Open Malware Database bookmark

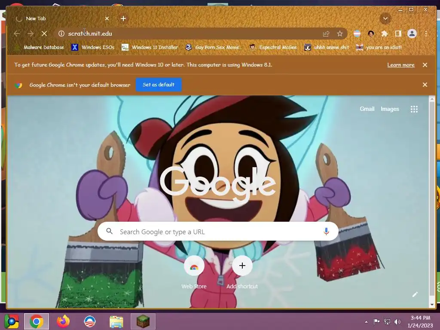[39, 47]
